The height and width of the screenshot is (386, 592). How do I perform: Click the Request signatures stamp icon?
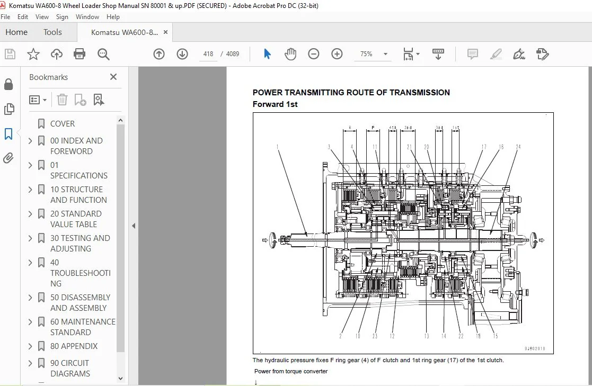coord(543,54)
